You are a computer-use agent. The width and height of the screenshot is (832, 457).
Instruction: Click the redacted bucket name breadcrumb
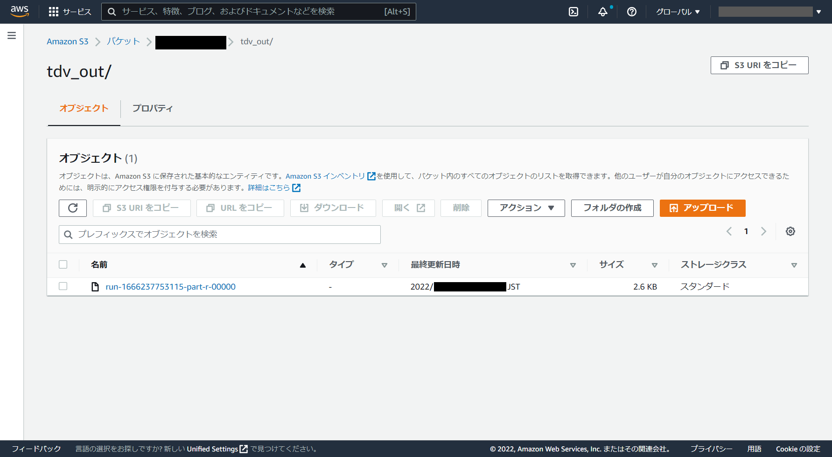point(191,42)
